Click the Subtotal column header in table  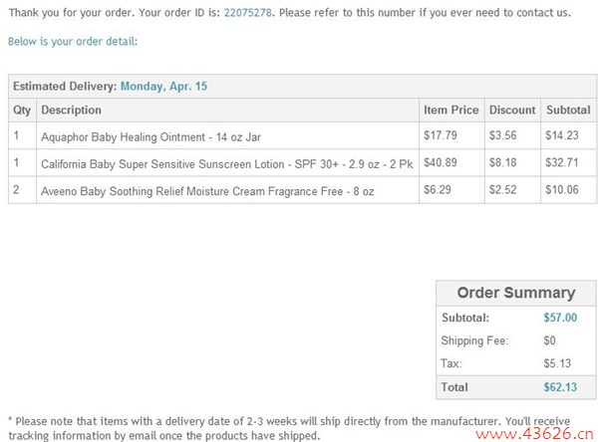click(567, 110)
